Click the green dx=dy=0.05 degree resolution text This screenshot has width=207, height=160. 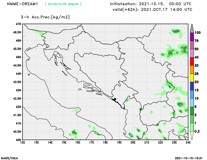click(x=63, y=4)
